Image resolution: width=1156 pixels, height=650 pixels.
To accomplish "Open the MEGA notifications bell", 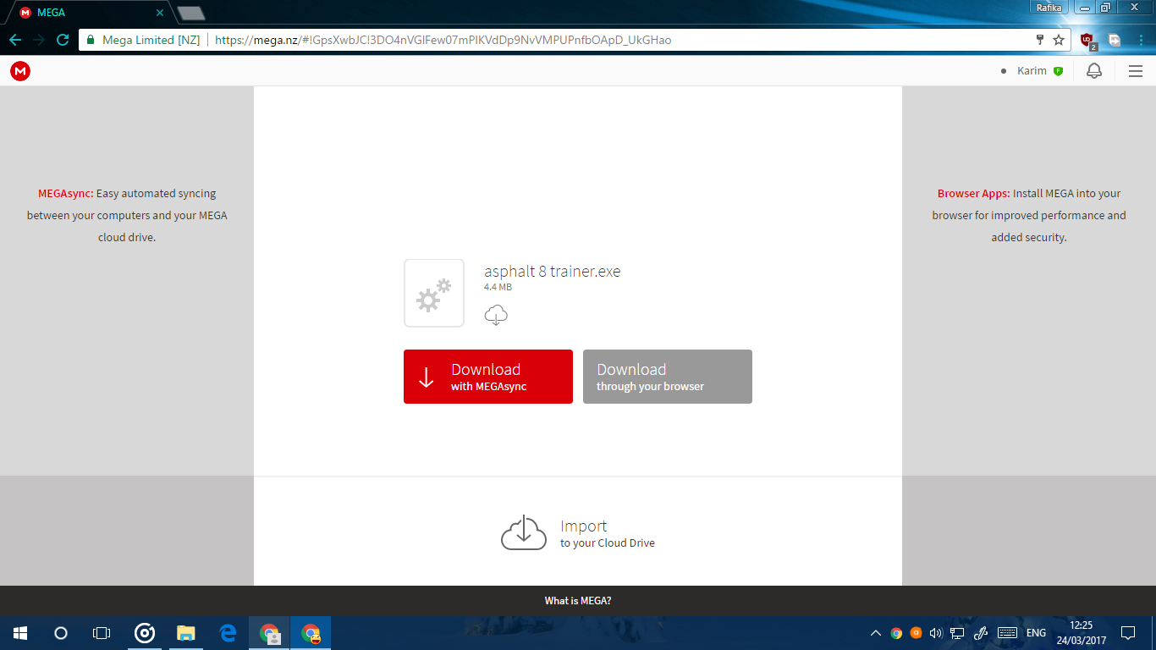I will (1094, 71).
